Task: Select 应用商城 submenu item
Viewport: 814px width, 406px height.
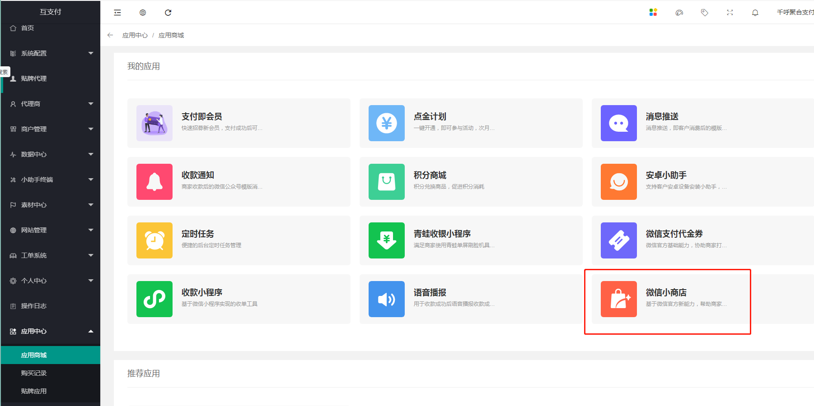Action: (50, 355)
